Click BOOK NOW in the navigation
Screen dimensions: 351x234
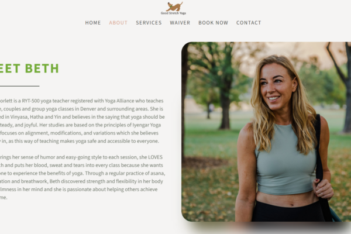213,23
